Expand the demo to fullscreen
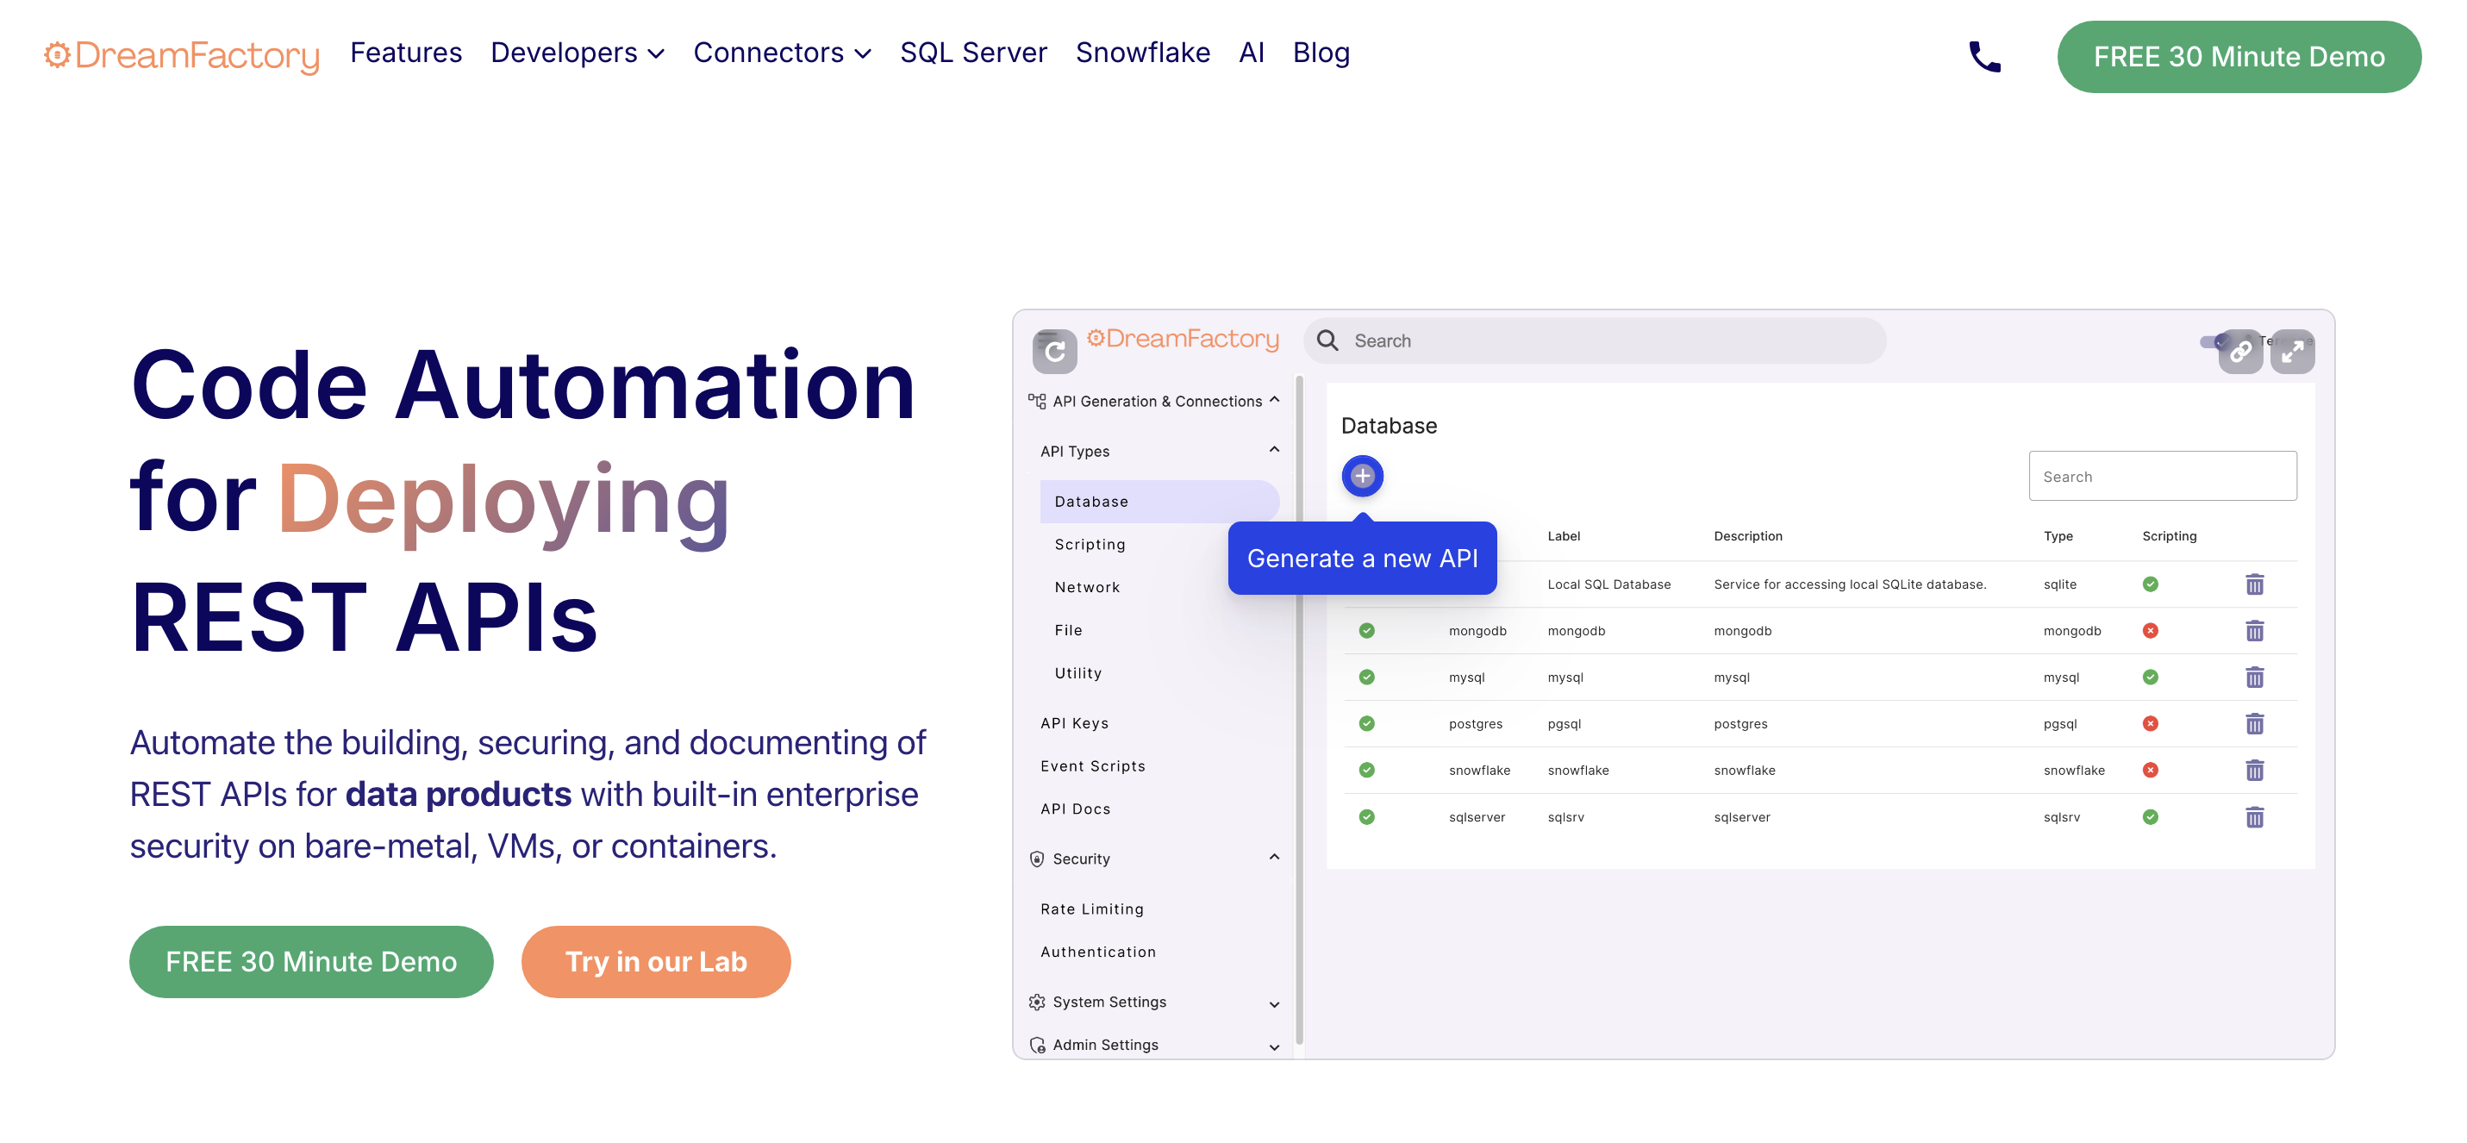This screenshot has width=2467, height=1143. [2293, 352]
